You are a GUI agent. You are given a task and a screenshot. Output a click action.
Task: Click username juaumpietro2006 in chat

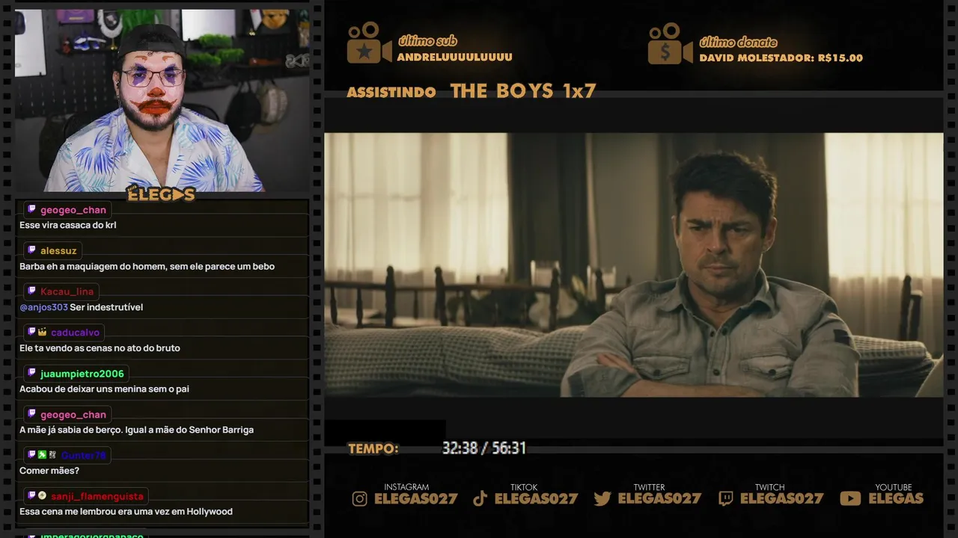pos(82,374)
